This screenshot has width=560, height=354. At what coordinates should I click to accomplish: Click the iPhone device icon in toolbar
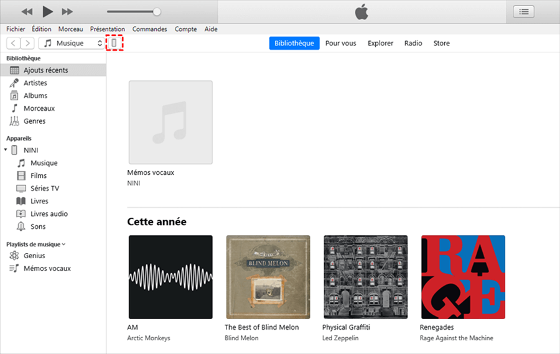click(114, 44)
